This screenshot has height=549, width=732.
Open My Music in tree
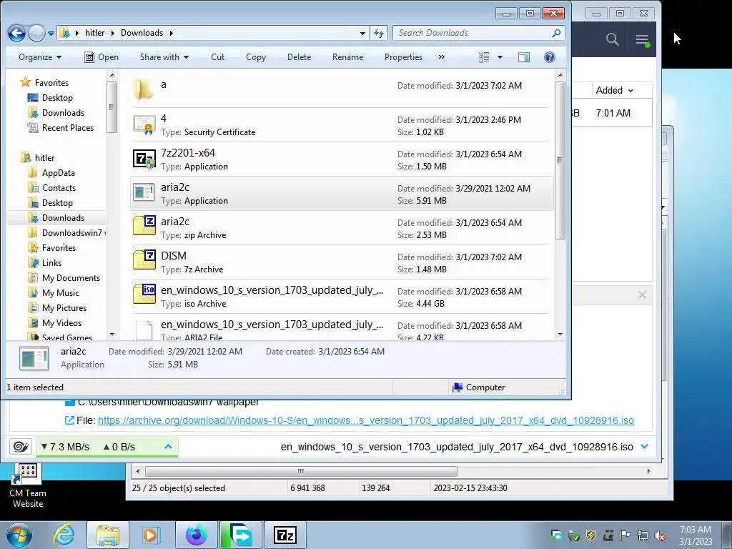(54, 292)
